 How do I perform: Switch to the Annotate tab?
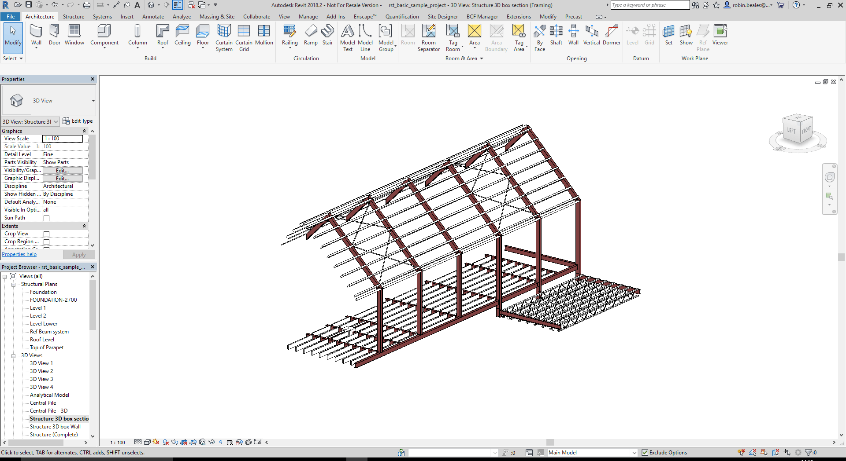[x=153, y=17]
